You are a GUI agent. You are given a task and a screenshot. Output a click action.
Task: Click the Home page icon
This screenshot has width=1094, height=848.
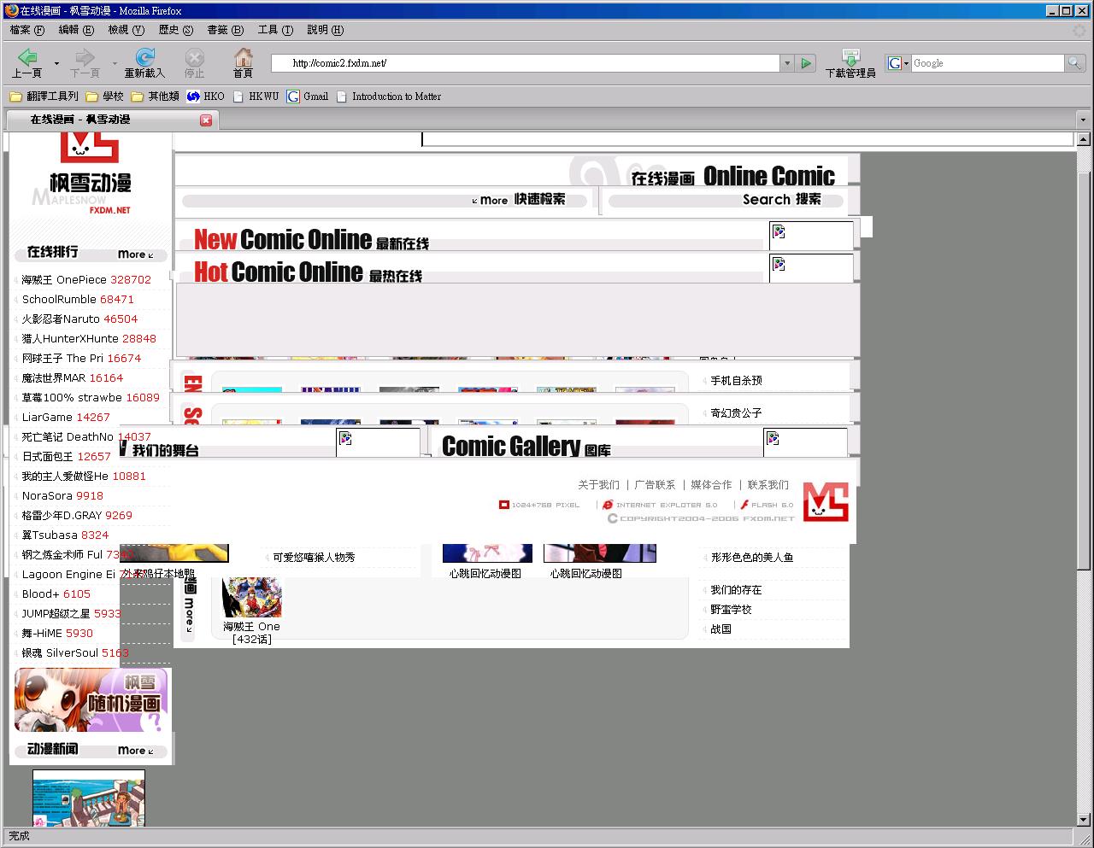coord(243,58)
